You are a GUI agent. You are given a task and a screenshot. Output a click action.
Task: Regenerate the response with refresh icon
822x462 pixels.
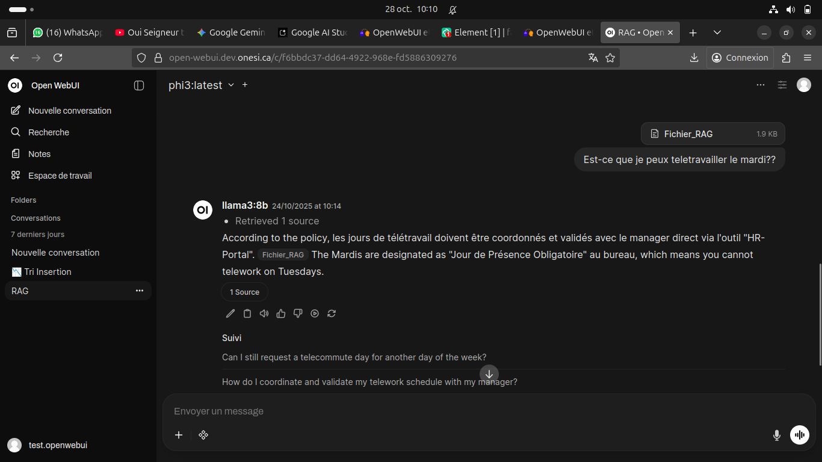point(332,313)
